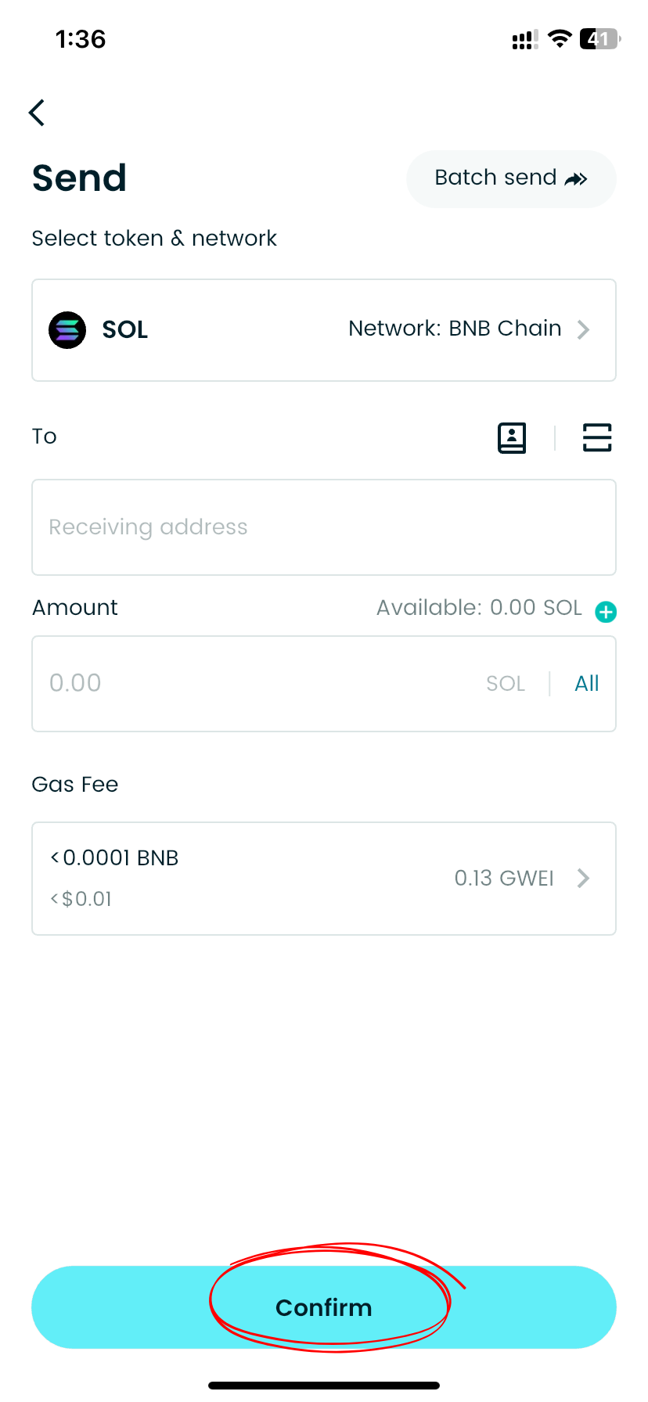Go back using the top-left arrow
Image resolution: width=648 pixels, height=1402 pixels.
37,113
